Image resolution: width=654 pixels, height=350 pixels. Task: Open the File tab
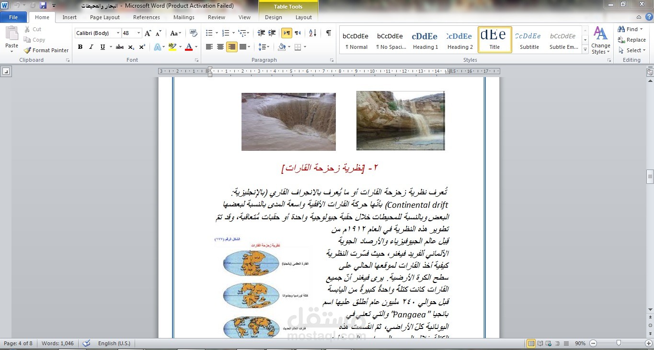(13, 17)
